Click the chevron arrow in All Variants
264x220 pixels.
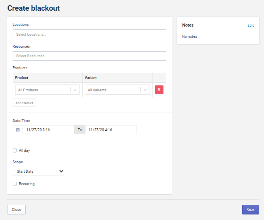coord(145,90)
